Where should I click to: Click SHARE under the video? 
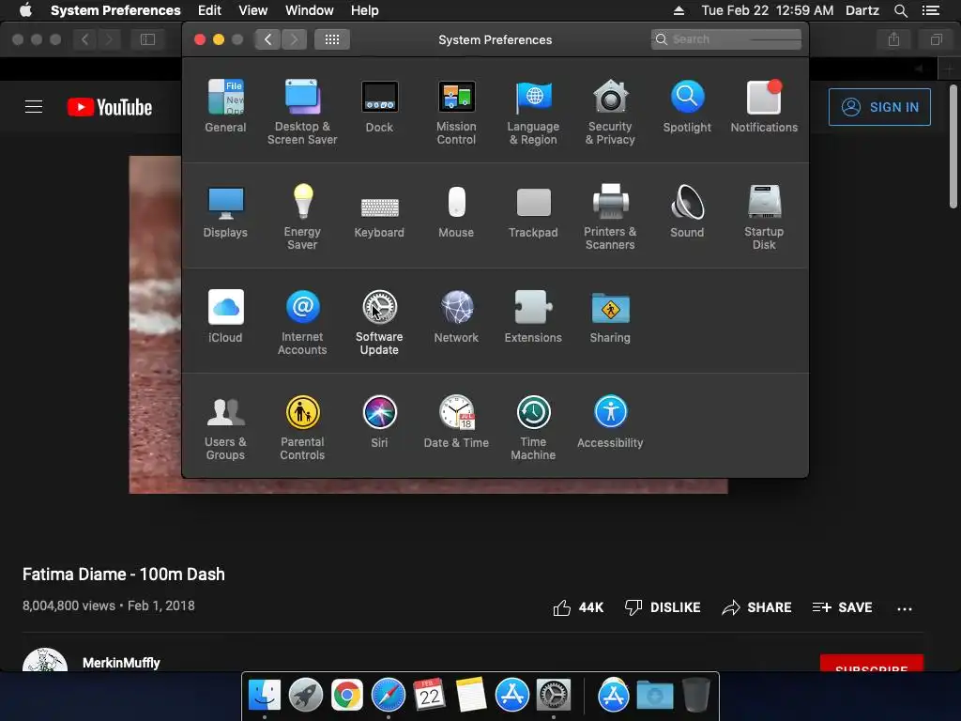757,607
